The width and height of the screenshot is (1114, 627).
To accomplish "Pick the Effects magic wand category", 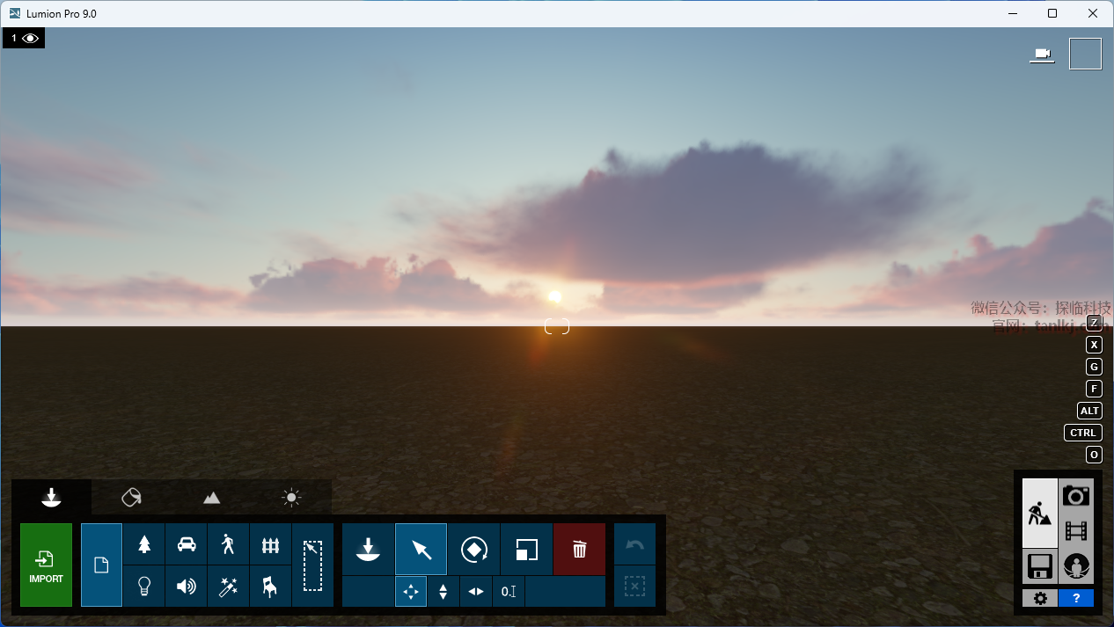I will pos(228,587).
